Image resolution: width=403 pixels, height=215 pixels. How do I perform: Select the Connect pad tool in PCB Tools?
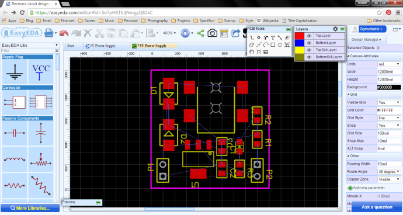pos(280,38)
